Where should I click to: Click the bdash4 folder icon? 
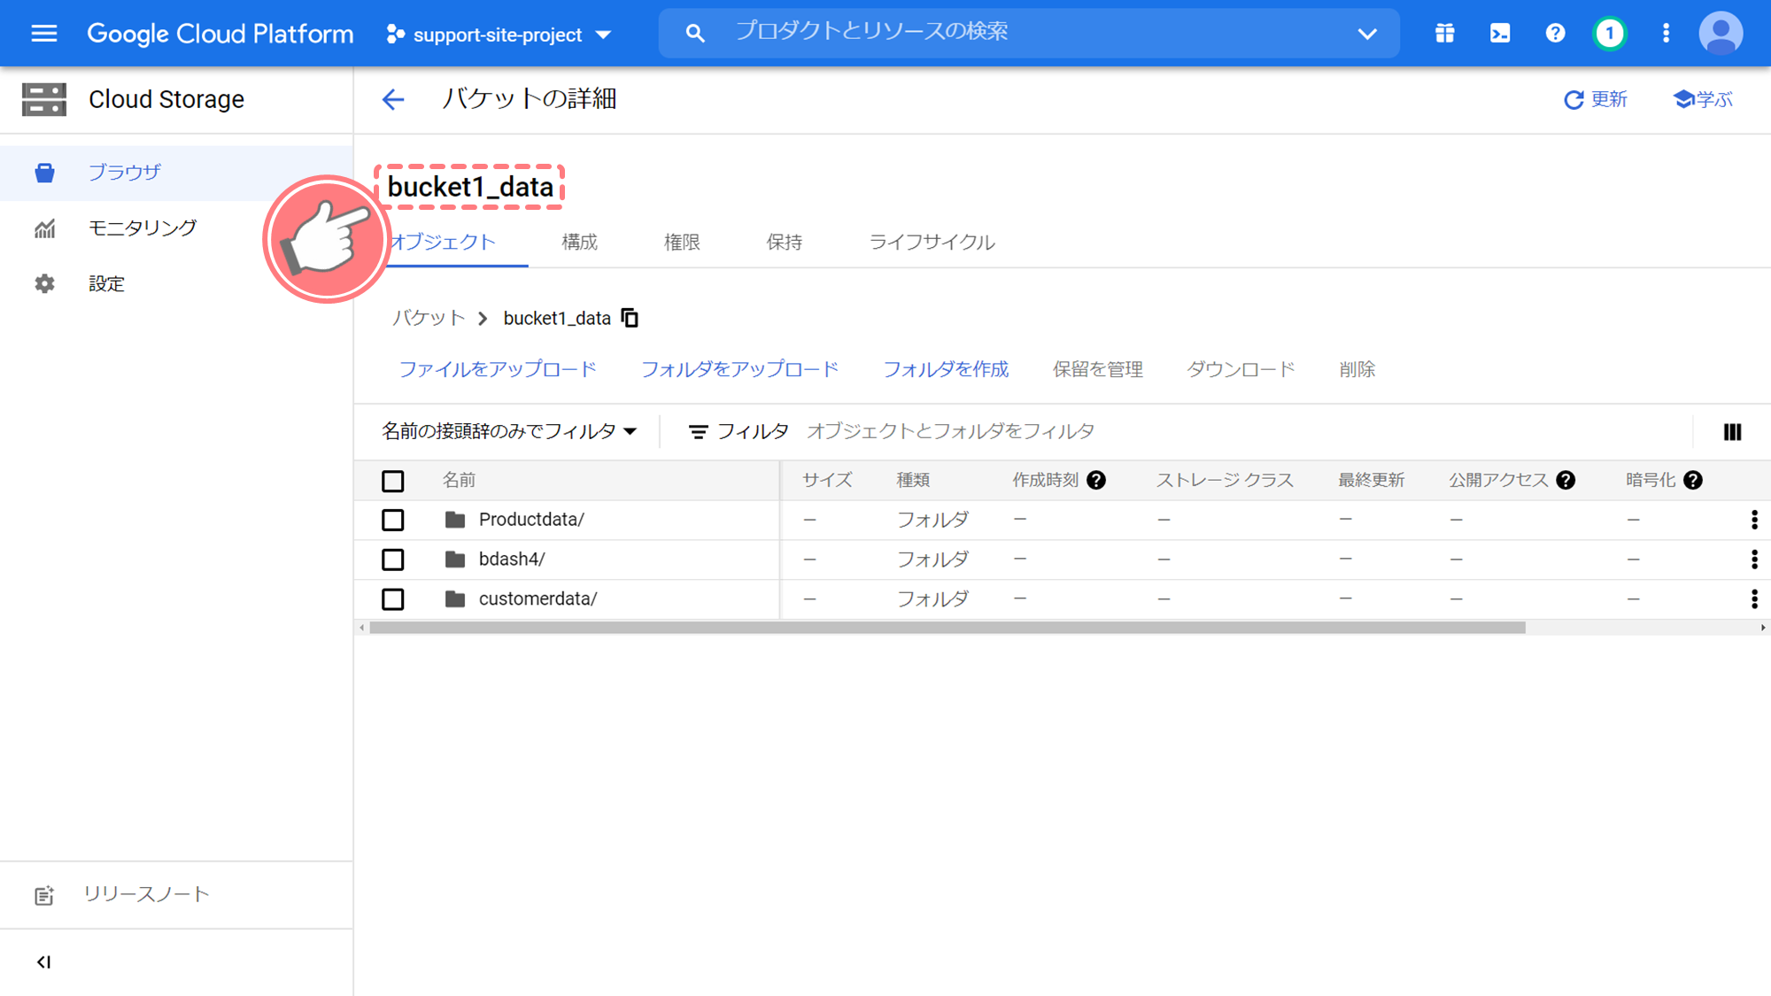point(455,560)
